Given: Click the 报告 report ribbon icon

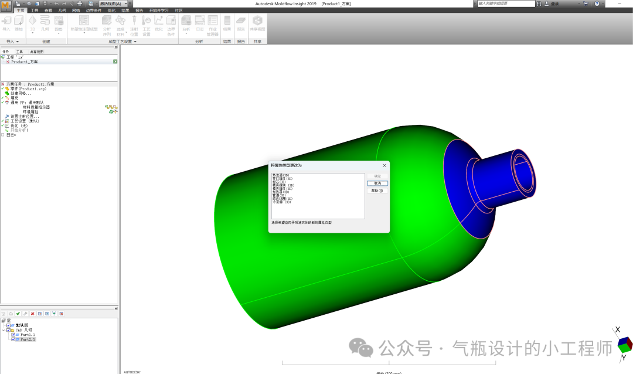Looking at the screenshot, I should (x=241, y=21).
